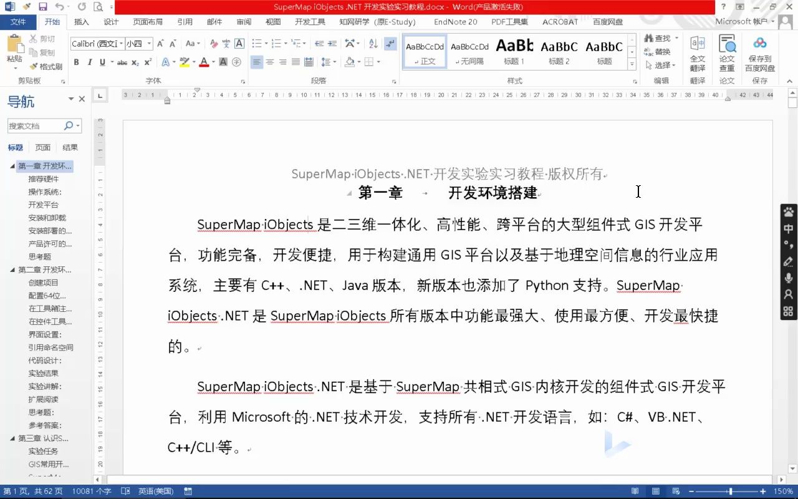Image resolution: width=798 pixels, height=499 pixels.
Task: Go to 引用命名空间 heading in navigation
Action: coord(50,347)
